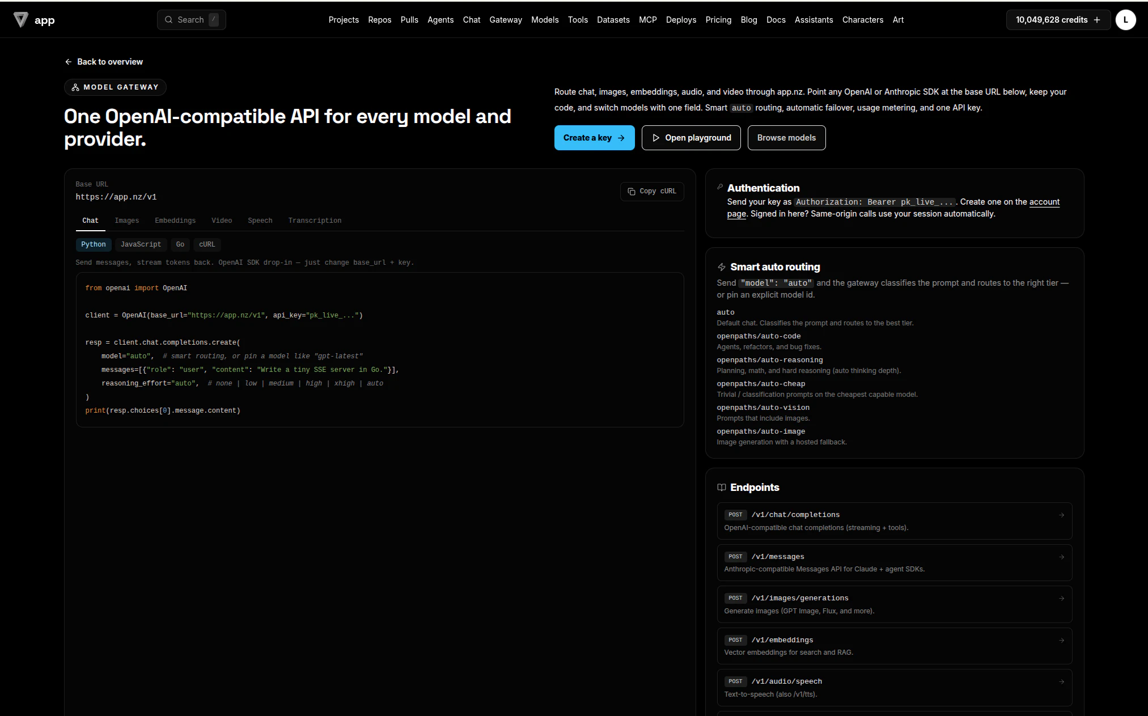Open Gateway in the navigation bar

tap(506, 20)
